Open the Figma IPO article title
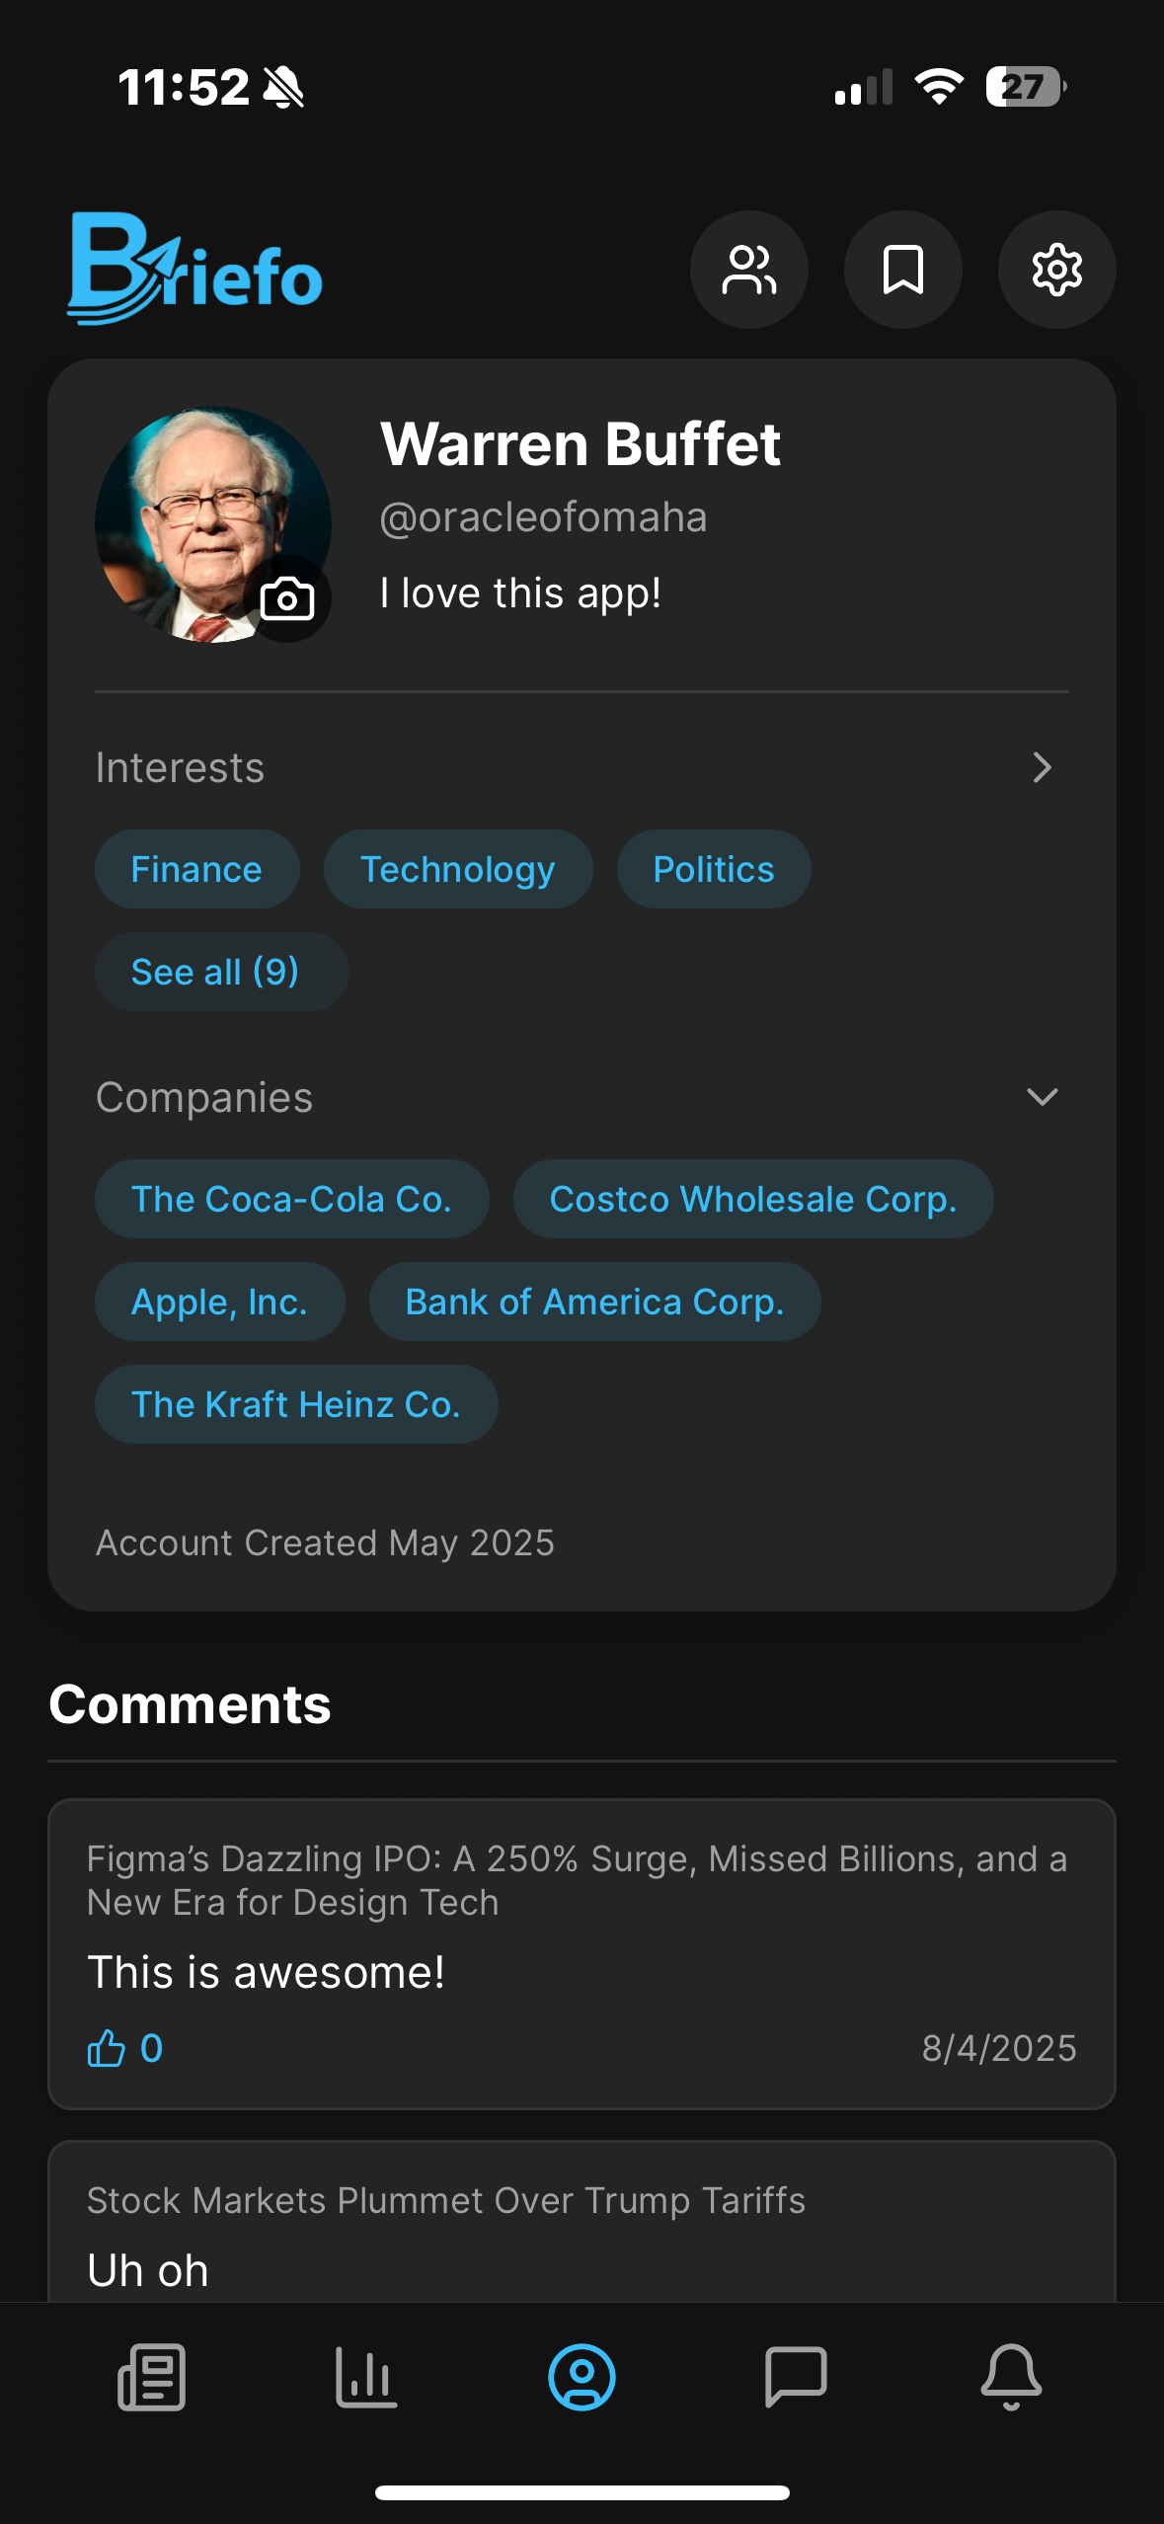This screenshot has height=2524, width=1164. click(x=577, y=1880)
